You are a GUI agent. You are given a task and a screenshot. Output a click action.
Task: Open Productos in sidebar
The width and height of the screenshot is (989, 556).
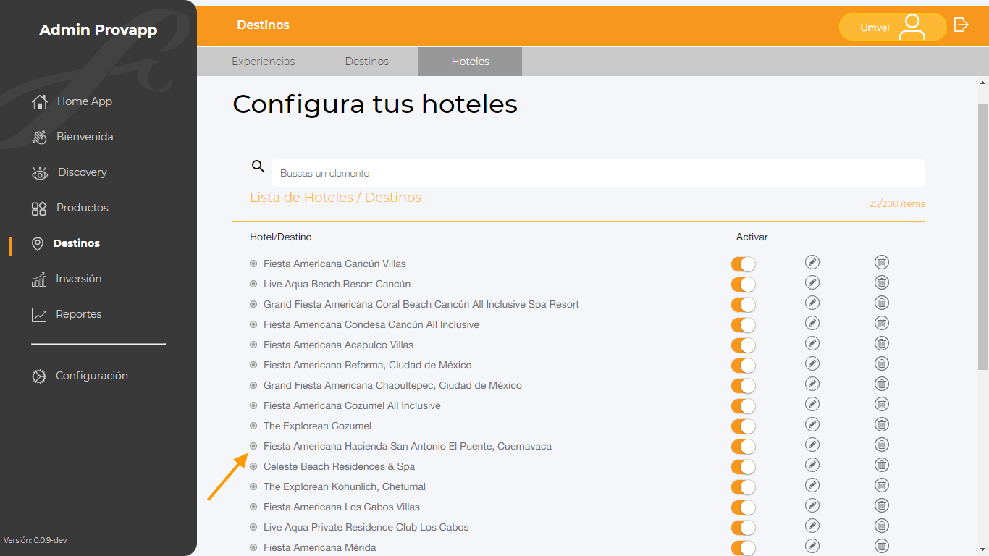coord(70,208)
